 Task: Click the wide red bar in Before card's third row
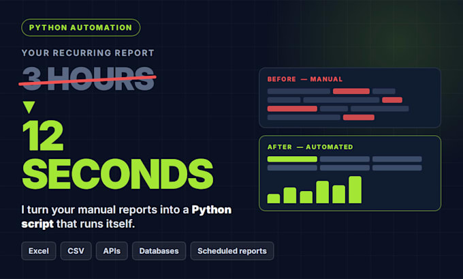tap(292, 108)
